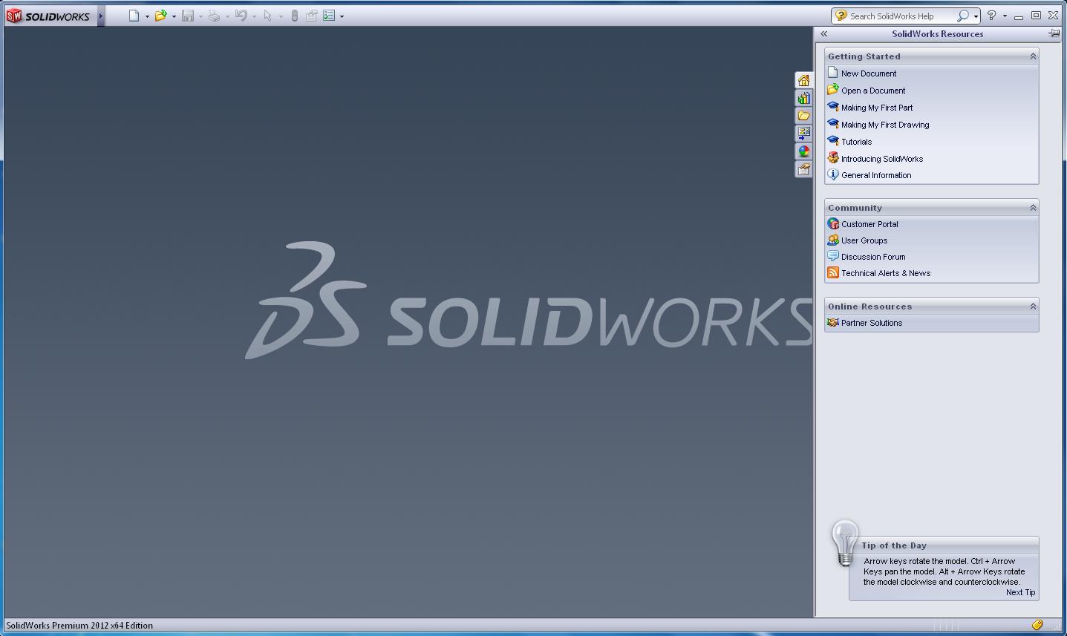Expand the Print dropdown arrow
The image size is (1067, 636).
tap(227, 16)
